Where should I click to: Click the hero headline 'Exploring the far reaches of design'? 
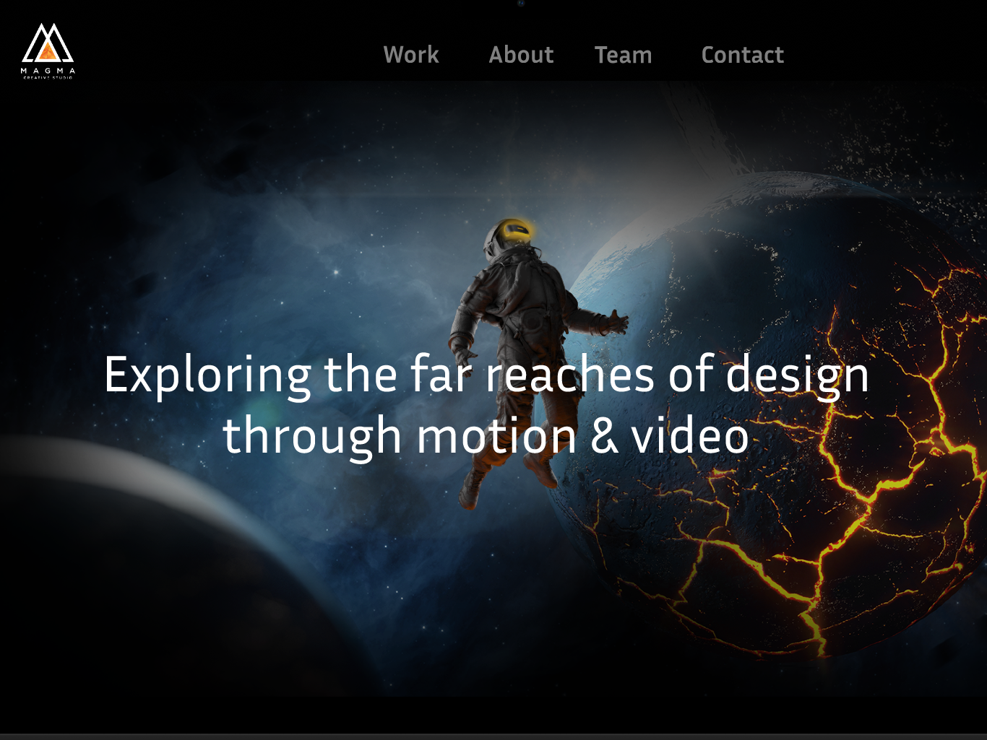click(x=486, y=375)
